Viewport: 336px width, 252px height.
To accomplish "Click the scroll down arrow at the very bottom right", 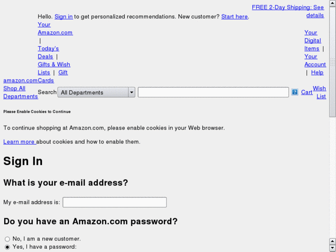I will click(x=332, y=248).
